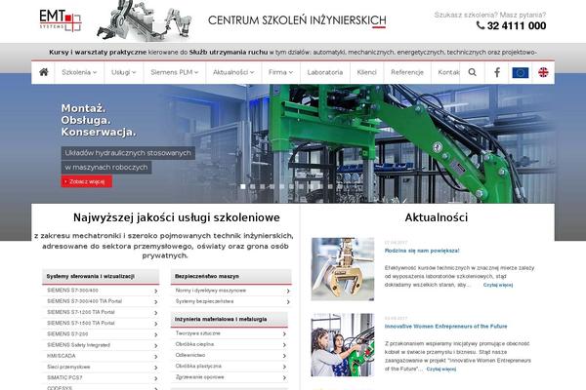This screenshot has width=586, height=390.
Task: Read more on Innovative Women article
Action: coord(441,370)
